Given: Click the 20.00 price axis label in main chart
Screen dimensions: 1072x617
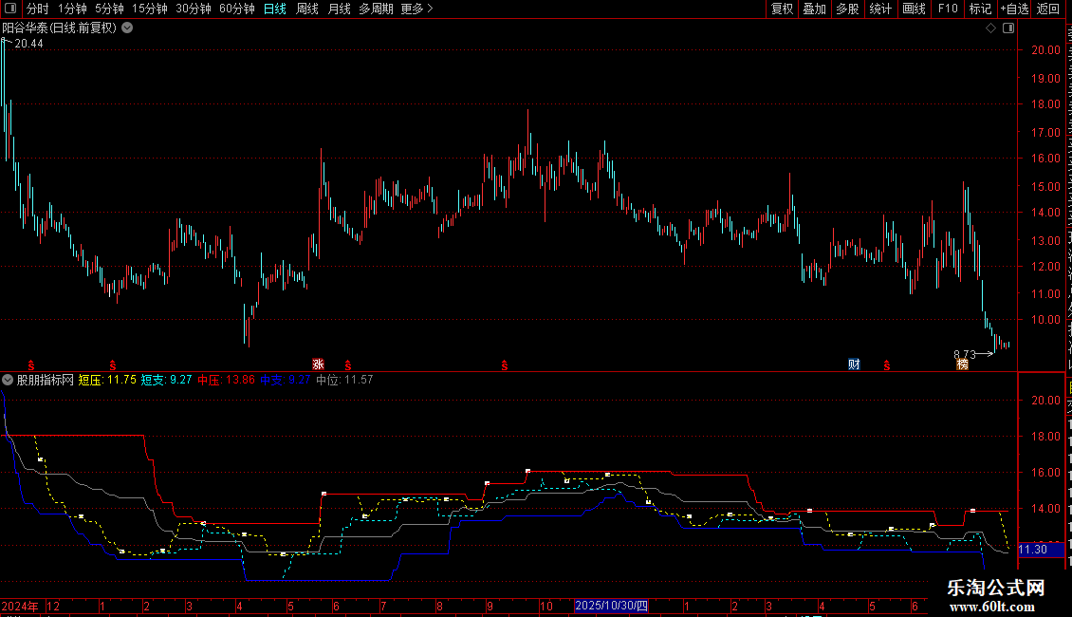Looking at the screenshot, I should coord(1046,50).
